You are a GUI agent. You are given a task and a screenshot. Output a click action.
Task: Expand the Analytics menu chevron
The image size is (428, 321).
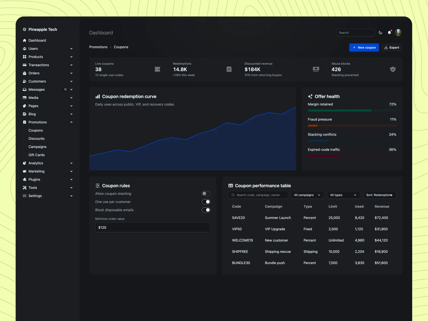tap(71, 163)
